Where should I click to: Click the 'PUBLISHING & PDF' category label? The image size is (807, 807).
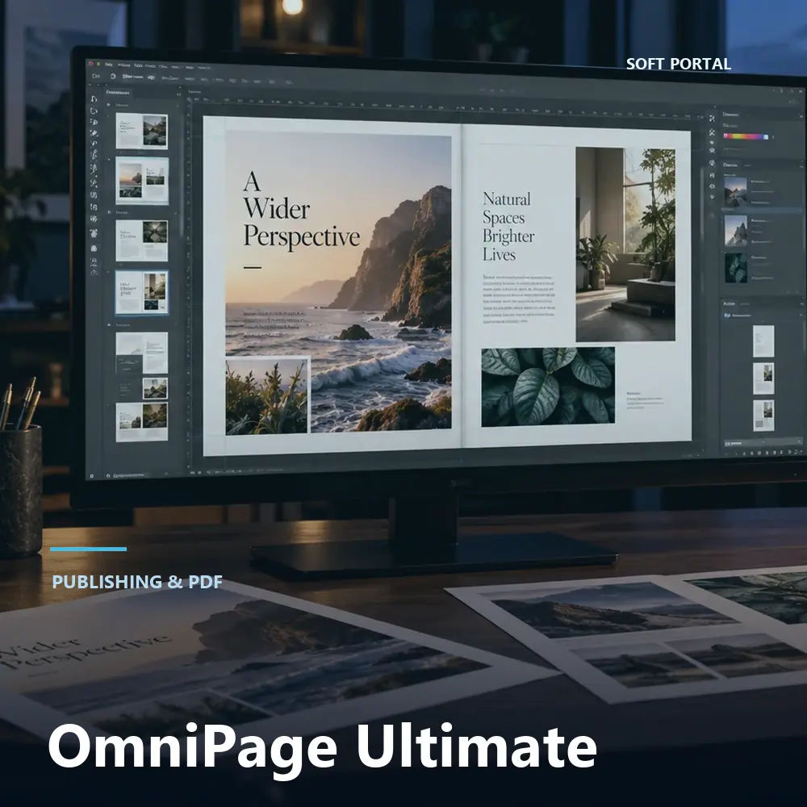tap(137, 582)
